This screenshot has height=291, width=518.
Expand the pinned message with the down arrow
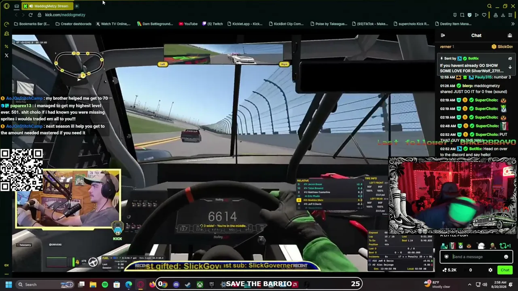510,67
